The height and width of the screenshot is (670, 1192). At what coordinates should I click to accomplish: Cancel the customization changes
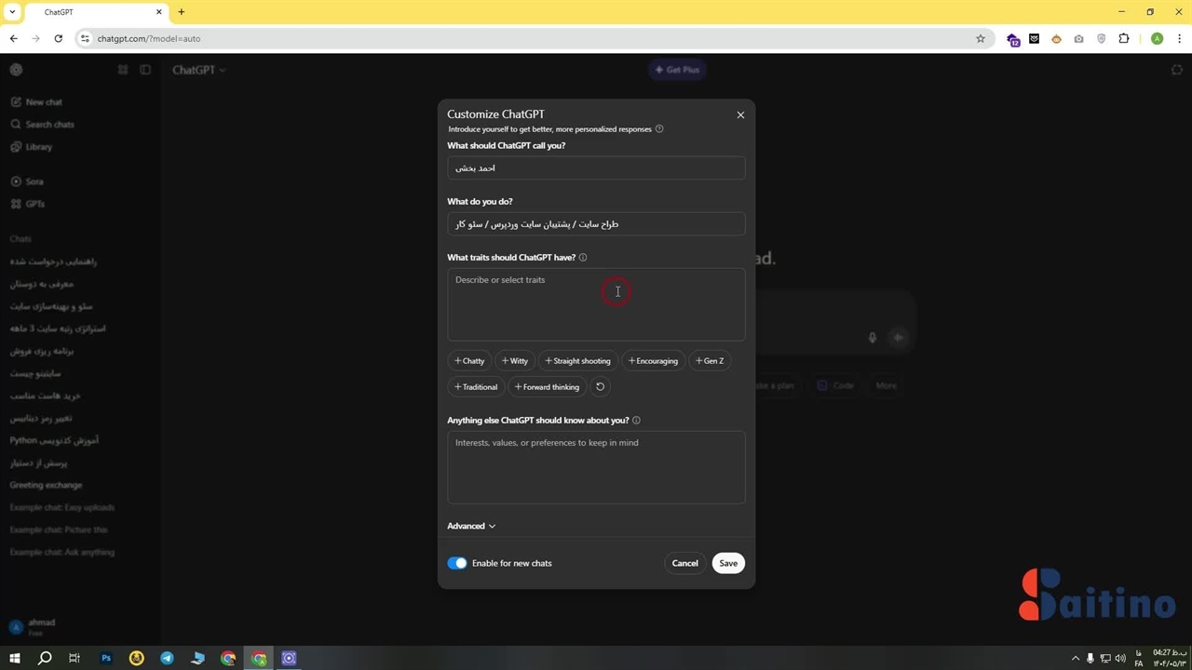pos(684,563)
